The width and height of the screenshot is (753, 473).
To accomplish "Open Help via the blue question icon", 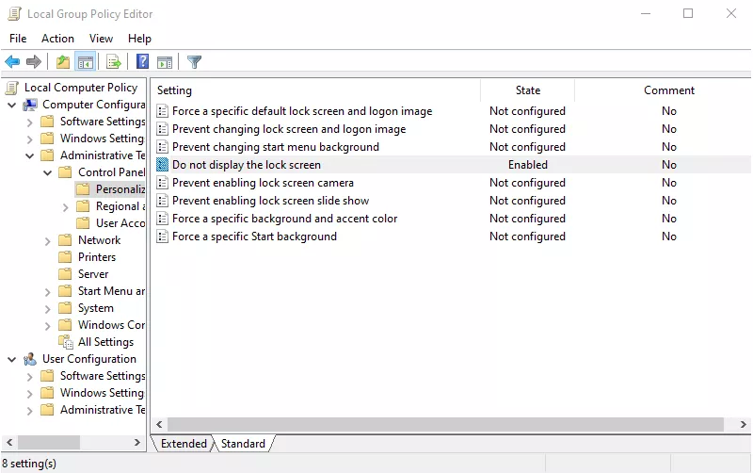I will point(142,61).
